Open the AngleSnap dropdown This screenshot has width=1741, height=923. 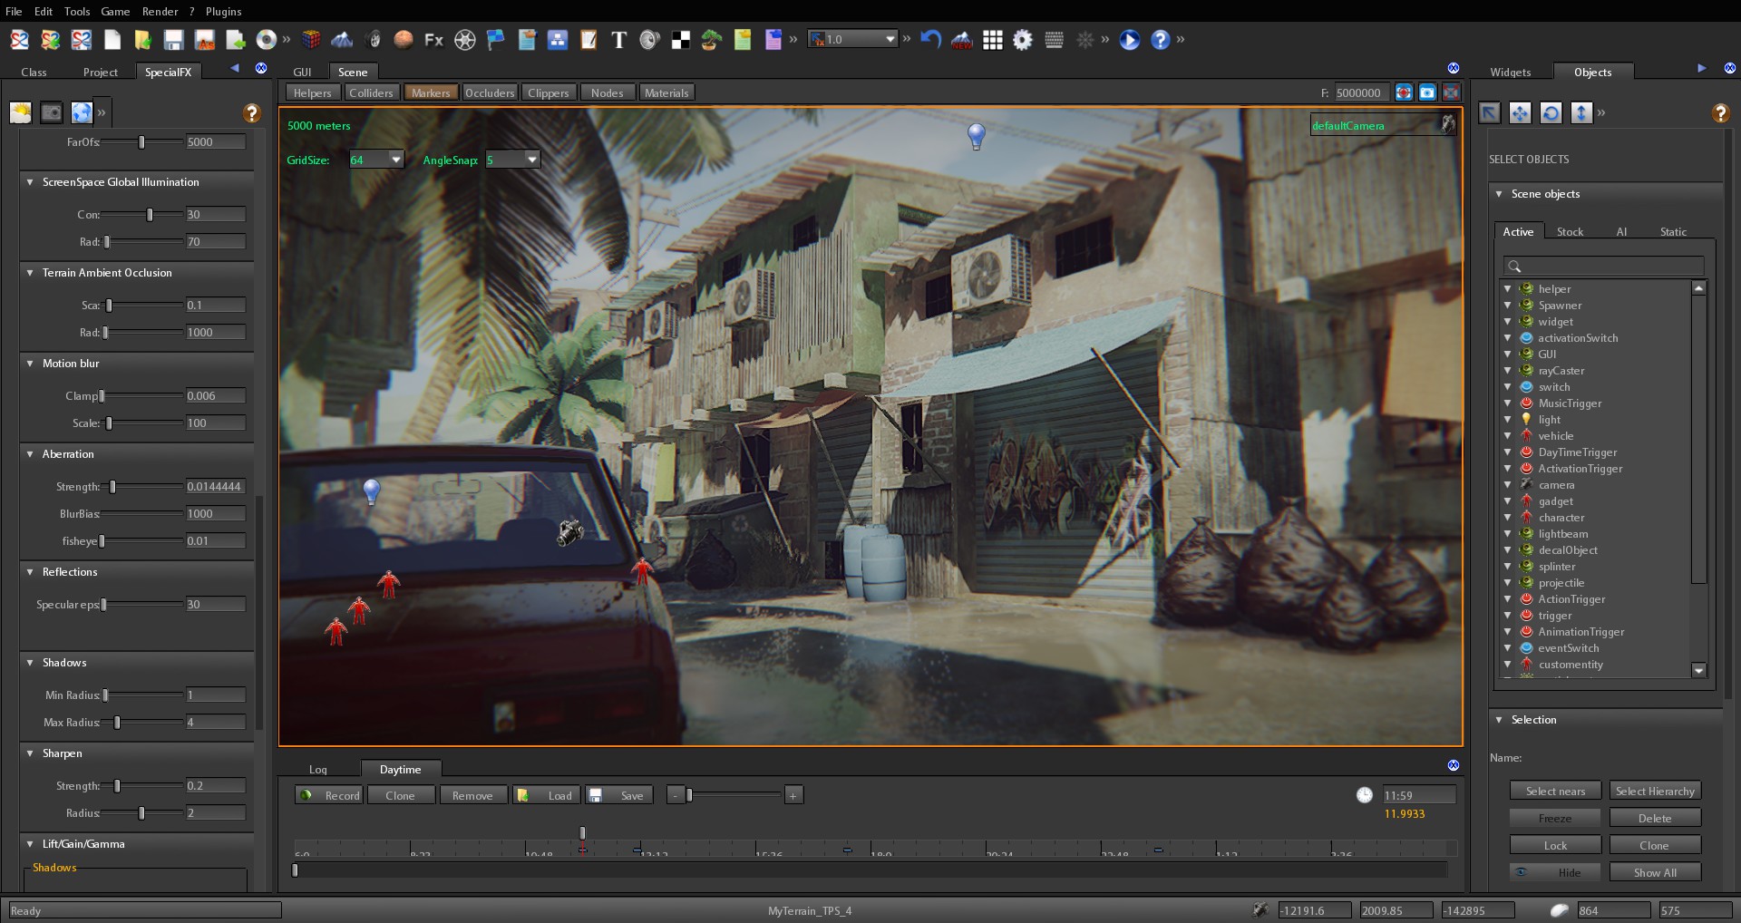(531, 159)
